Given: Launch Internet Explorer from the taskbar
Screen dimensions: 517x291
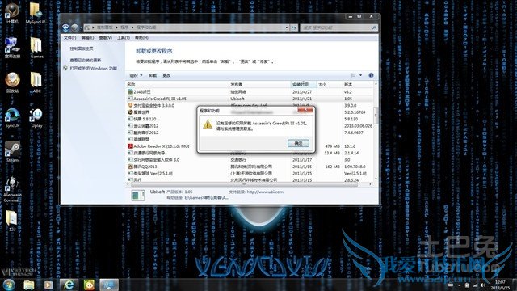Looking at the screenshot, I should click(69, 285).
